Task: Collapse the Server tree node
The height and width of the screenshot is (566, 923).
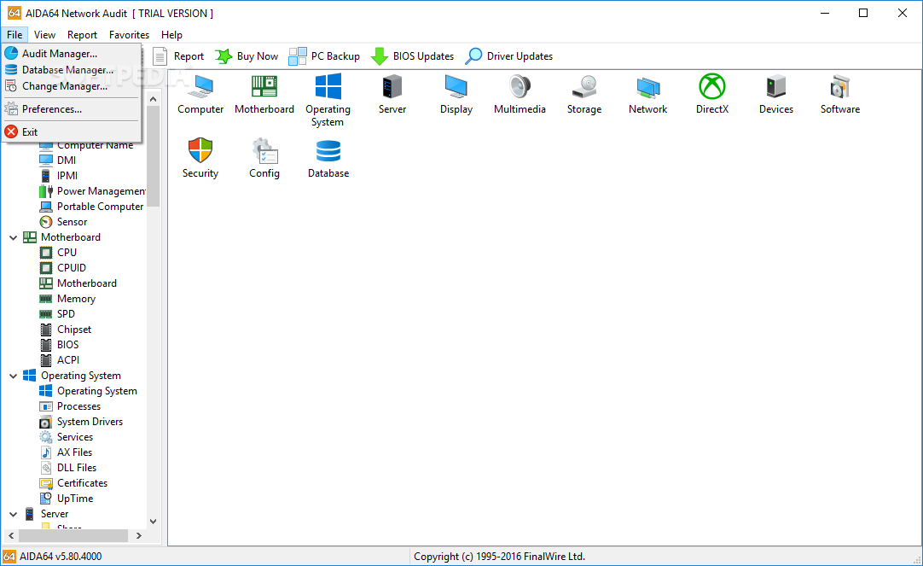Action: (x=13, y=515)
